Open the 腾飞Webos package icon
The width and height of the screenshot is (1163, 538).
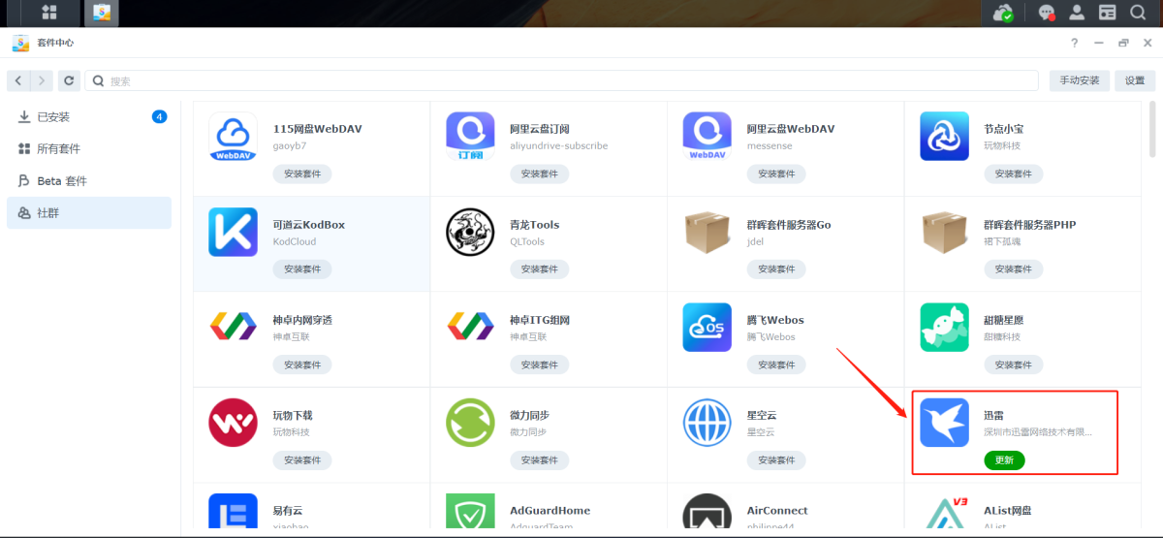(707, 328)
